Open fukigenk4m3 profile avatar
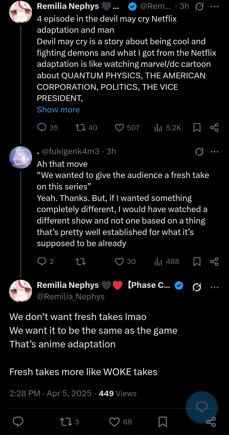This screenshot has height=435, width=229. click(x=21, y=158)
